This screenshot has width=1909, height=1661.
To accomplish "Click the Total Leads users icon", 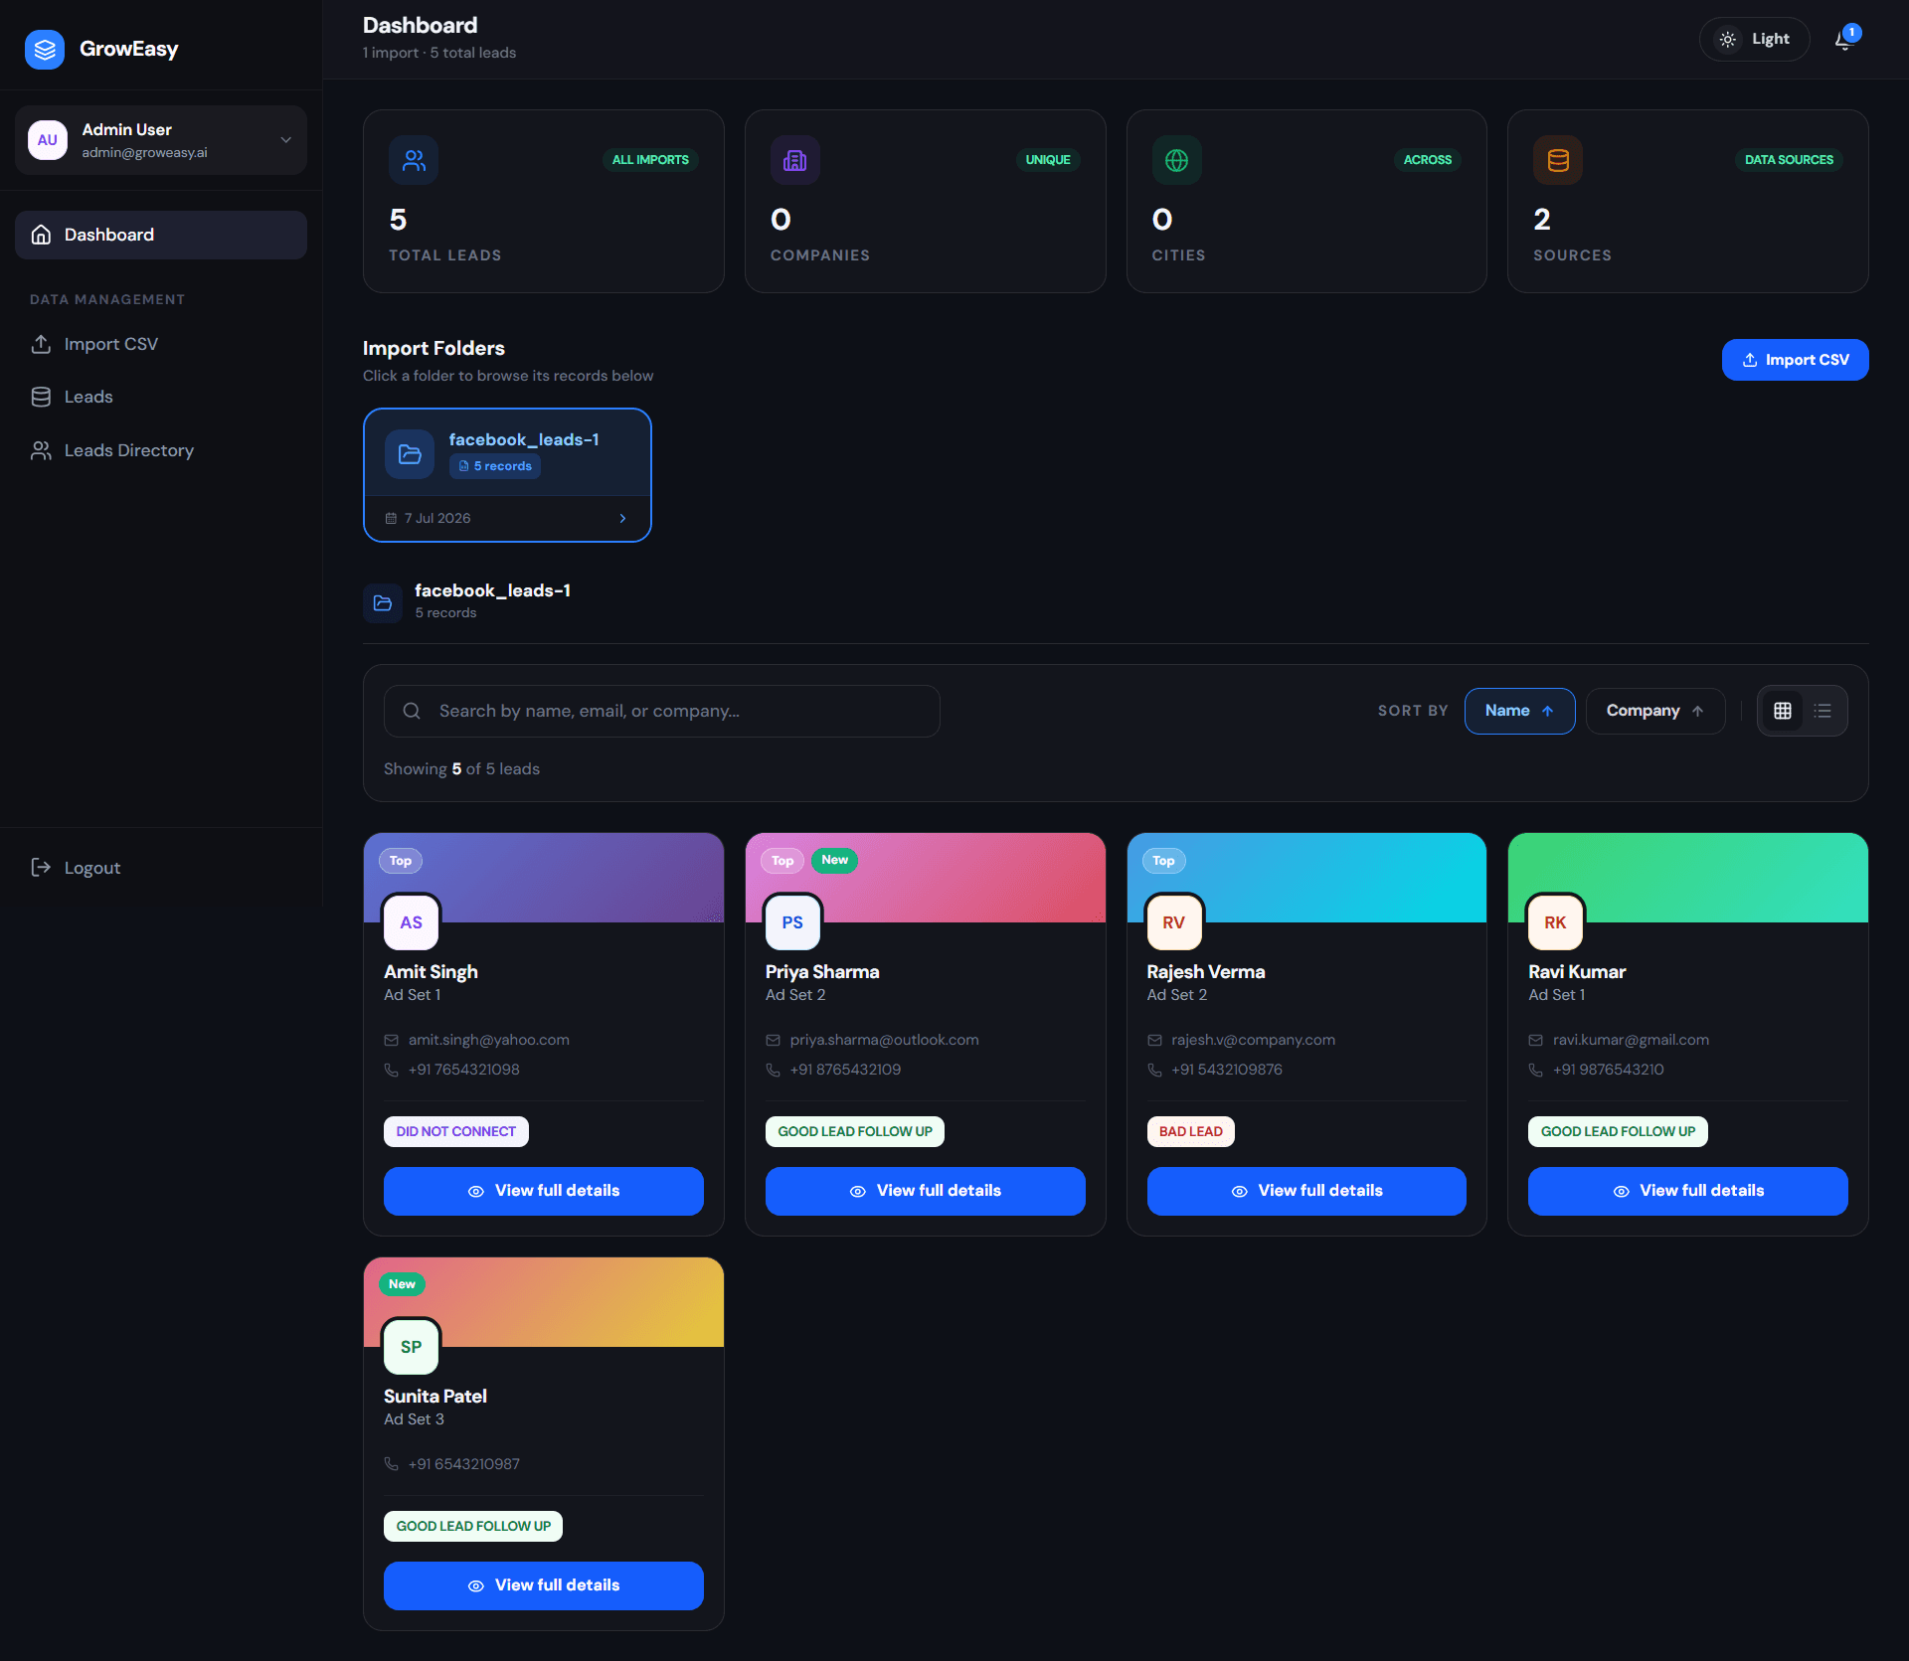I will (414, 160).
